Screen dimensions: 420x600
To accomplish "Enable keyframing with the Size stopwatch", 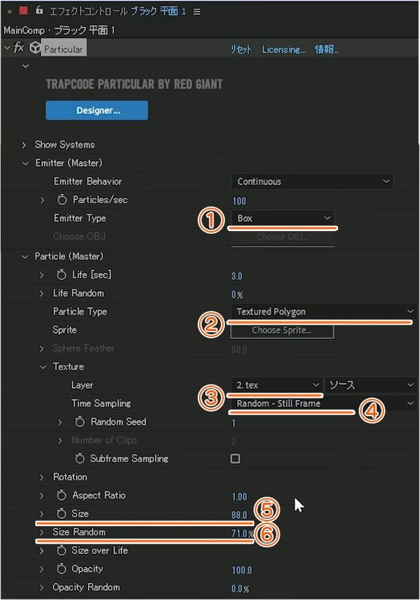I will coord(61,513).
